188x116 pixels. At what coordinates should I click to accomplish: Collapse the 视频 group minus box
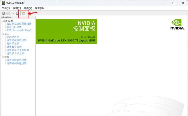point(3,57)
